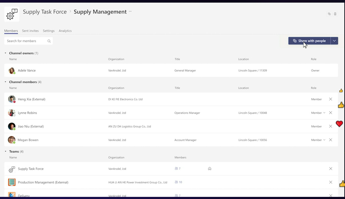Screen dimensions: 345x199
Task: Click into the Search for members field
Action: coord(28,41)
